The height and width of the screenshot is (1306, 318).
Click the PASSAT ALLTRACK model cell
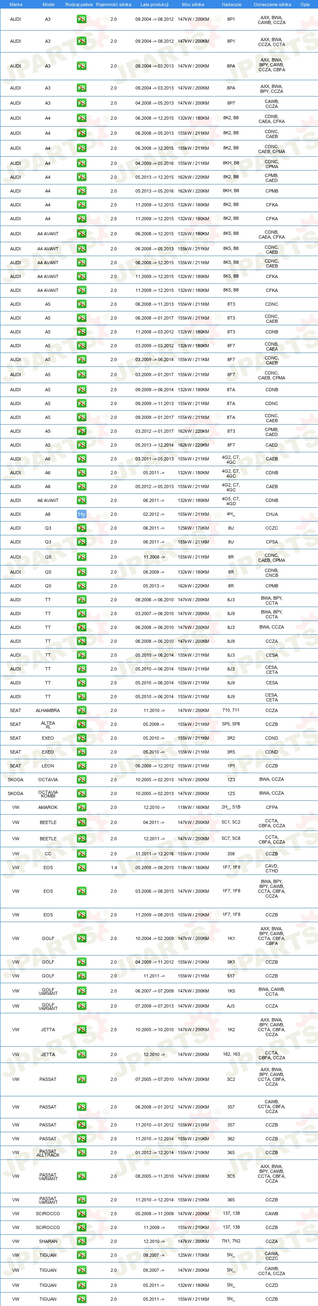48,1153
